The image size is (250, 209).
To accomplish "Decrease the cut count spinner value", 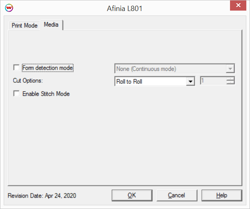I will pyautogui.click(x=230, y=82).
